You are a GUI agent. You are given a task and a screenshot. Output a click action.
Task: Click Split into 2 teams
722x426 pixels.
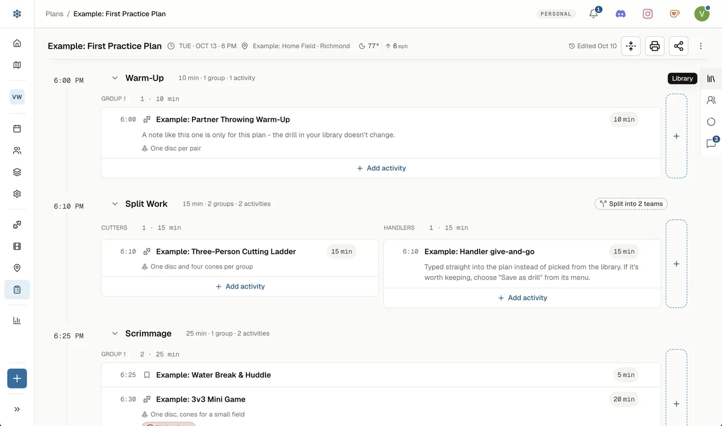631,204
